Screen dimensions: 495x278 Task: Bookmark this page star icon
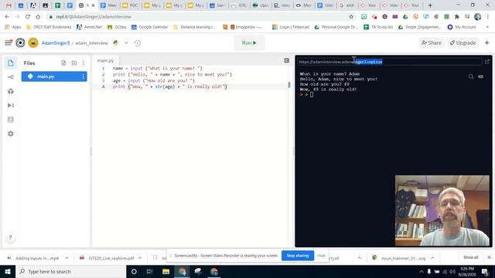(351, 17)
